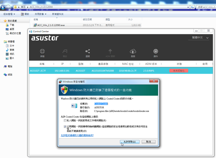
Task: Click the uninitialized status badge (尚未初始化)
Action: coord(179,71)
